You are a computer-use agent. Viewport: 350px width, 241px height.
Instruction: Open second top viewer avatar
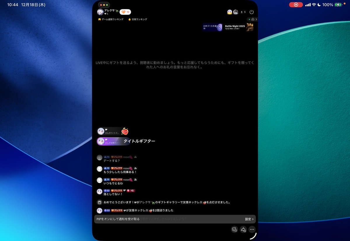235,12
